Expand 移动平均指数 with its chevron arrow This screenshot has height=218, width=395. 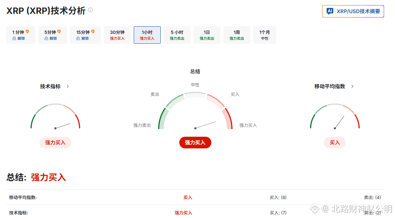tap(352, 86)
